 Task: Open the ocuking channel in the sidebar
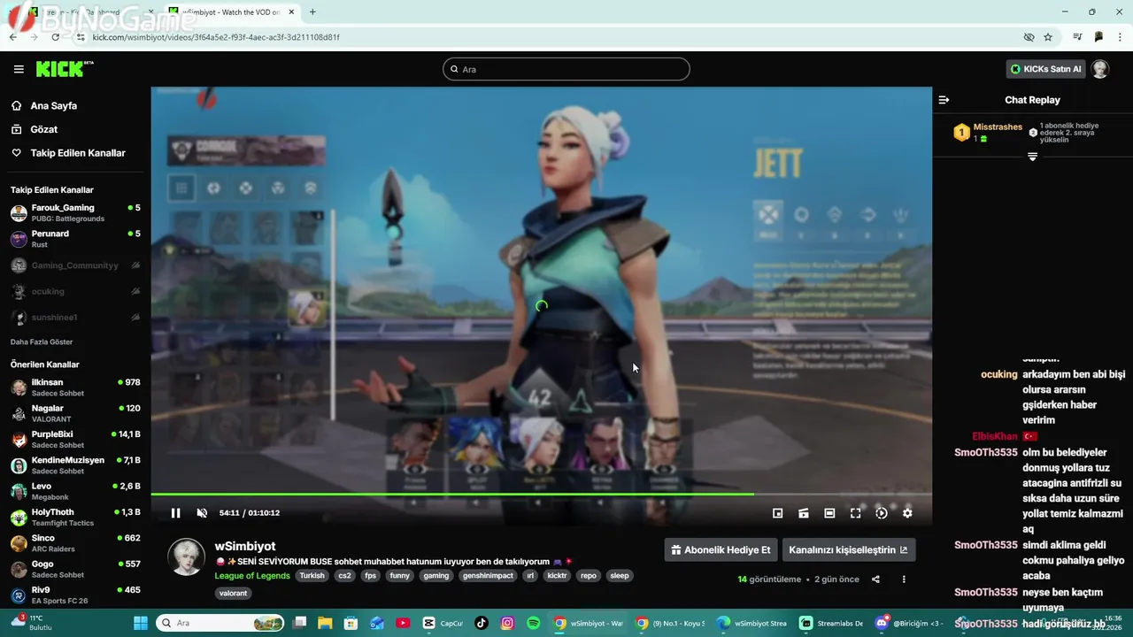point(75,291)
